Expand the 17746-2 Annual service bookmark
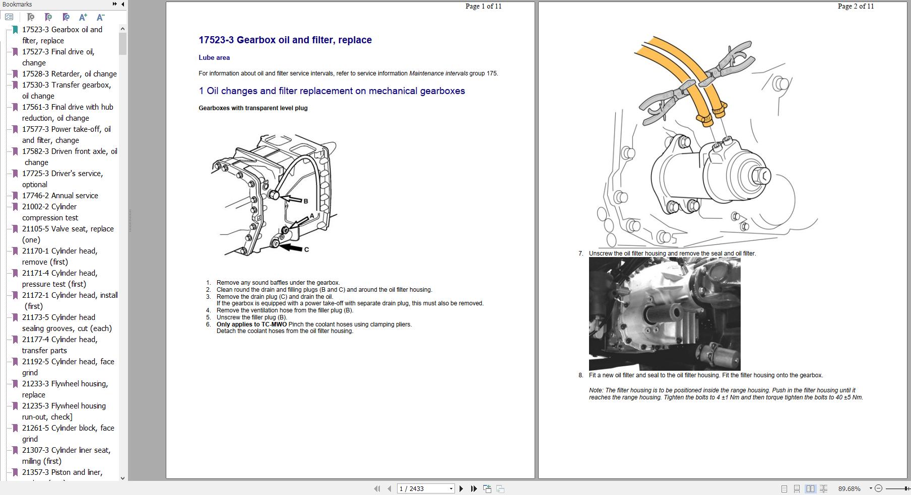The height and width of the screenshot is (495, 911). 15,196
